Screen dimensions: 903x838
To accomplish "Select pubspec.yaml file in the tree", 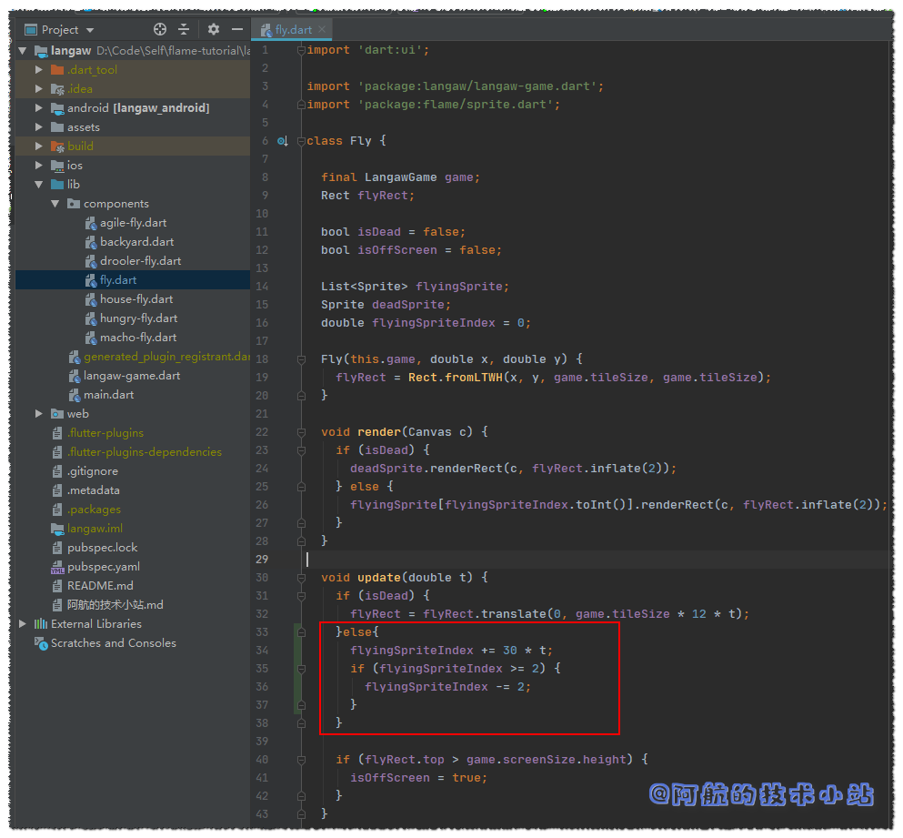I will click(x=104, y=567).
